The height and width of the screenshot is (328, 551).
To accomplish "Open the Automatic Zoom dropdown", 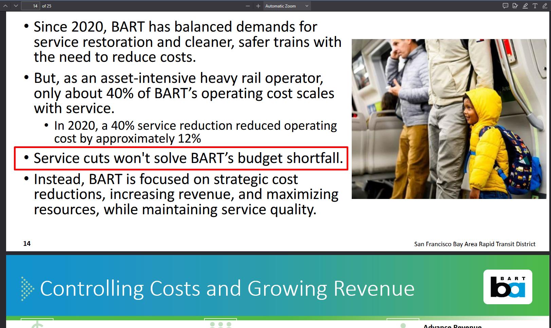I will [x=287, y=6].
